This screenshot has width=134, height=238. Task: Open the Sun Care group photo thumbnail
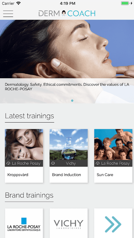113,145
